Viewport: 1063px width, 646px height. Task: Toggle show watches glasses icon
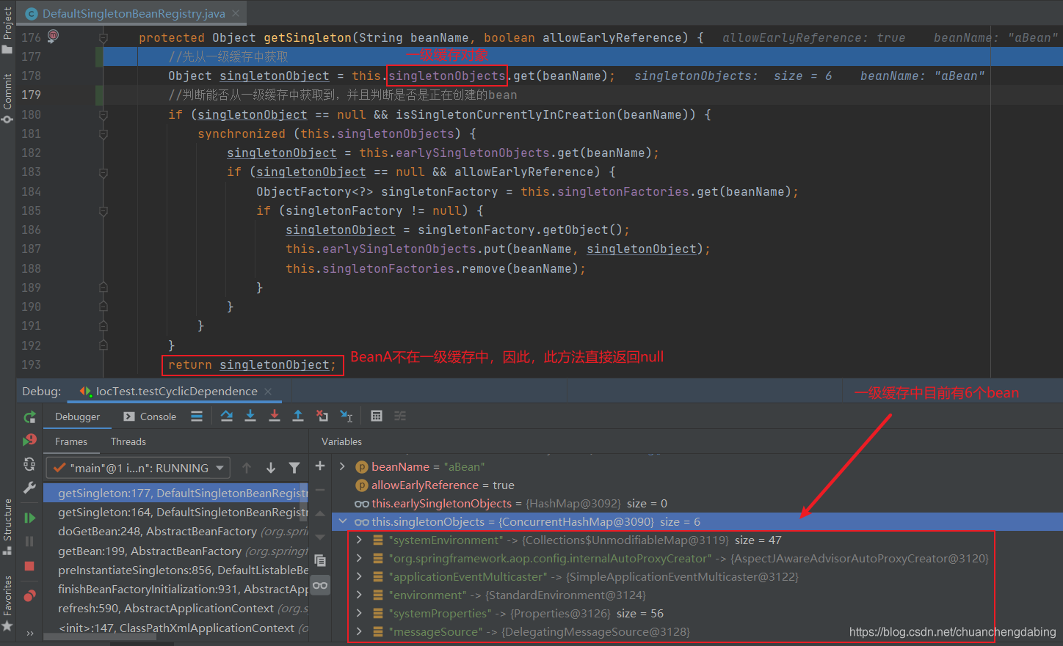(320, 584)
